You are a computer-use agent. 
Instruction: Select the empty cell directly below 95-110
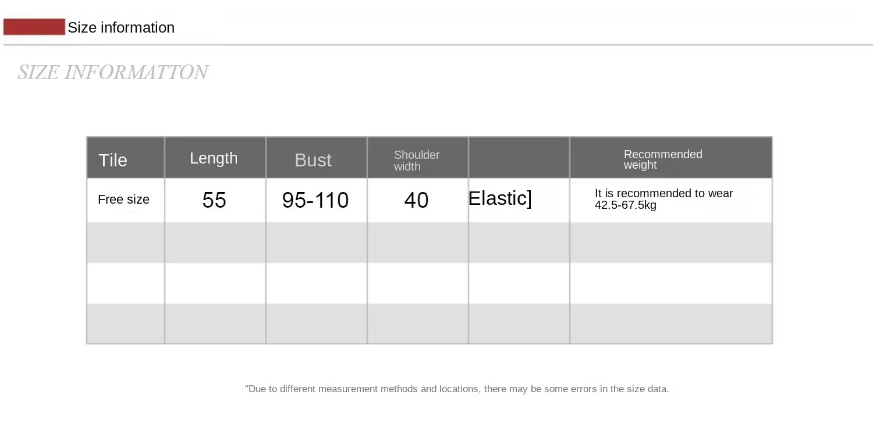pos(316,243)
